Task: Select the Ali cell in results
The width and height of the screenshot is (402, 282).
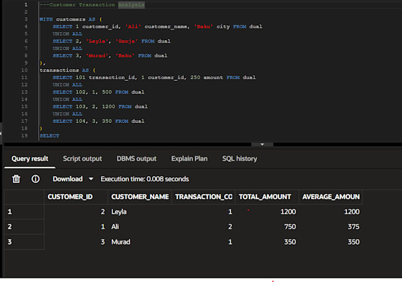Action: point(140,226)
